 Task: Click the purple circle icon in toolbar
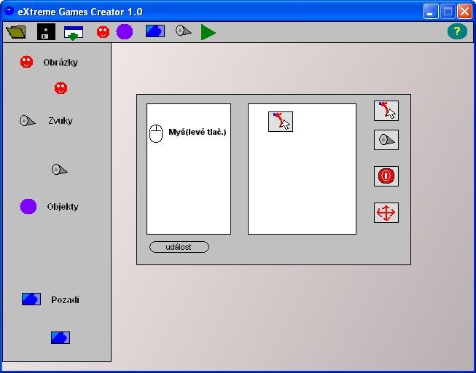pyautogui.click(x=125, y=32)
